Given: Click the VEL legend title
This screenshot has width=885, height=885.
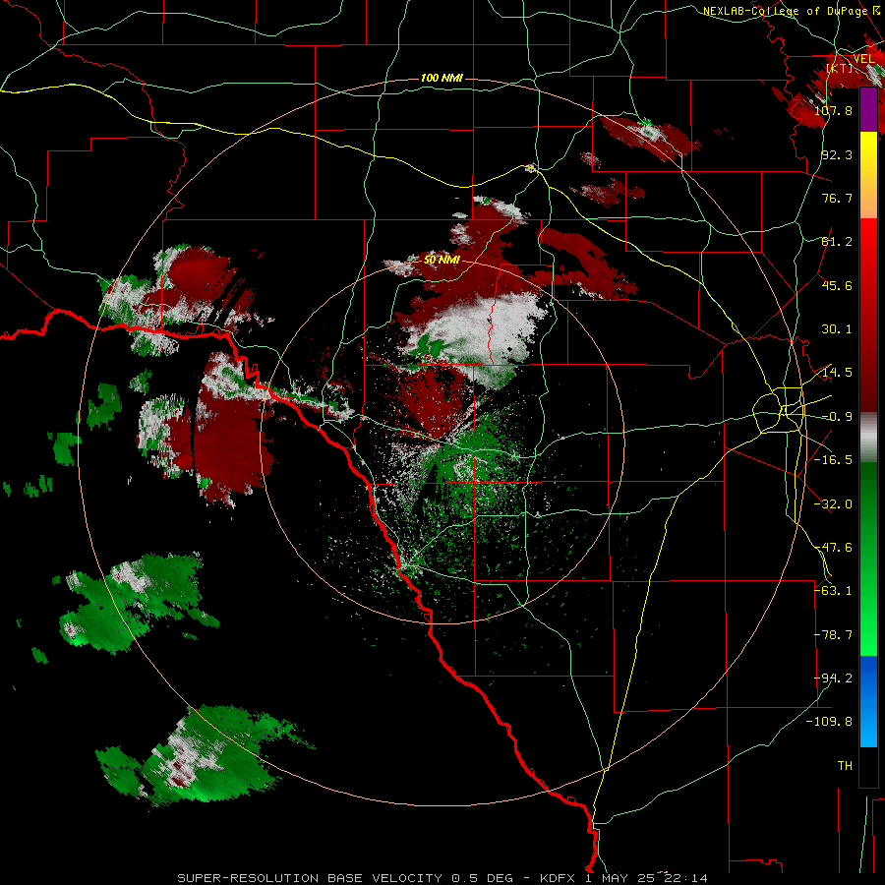Looking at the screenshot, I should pos(864,58).
